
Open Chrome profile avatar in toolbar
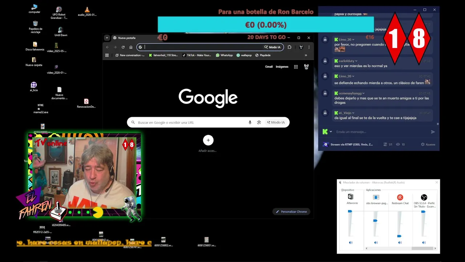(x=301, y=47)
